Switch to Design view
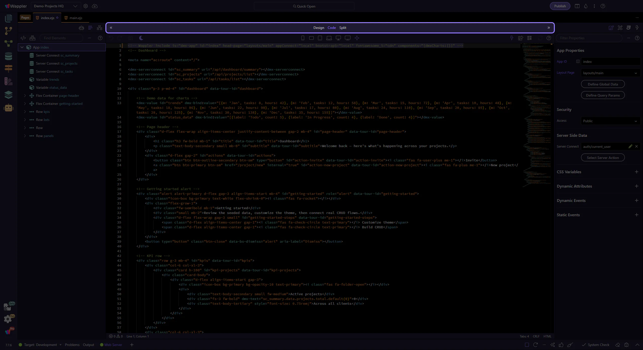Viewport: 643px width, 350px height. [318, 28]
